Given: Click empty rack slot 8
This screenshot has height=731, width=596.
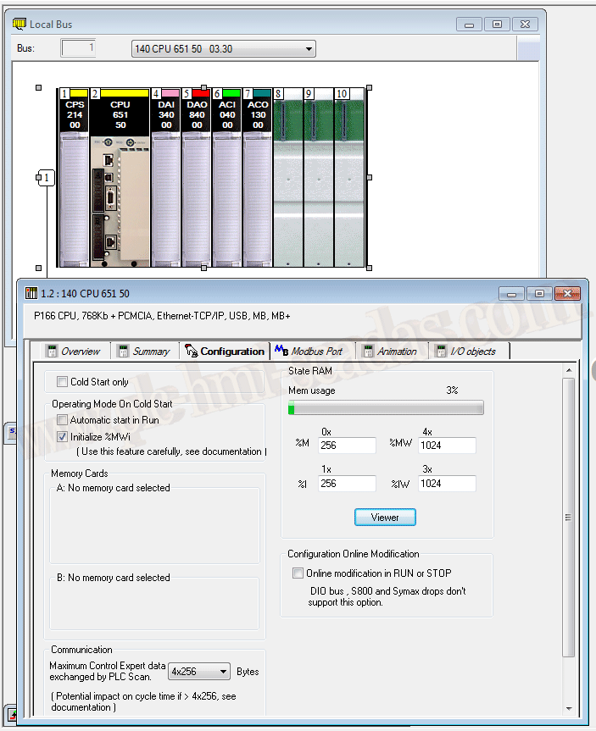Looking at the screenshot, I should coord(287,178).
